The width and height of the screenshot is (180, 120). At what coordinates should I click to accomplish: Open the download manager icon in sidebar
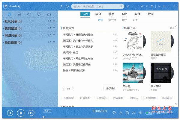[49, 14]
